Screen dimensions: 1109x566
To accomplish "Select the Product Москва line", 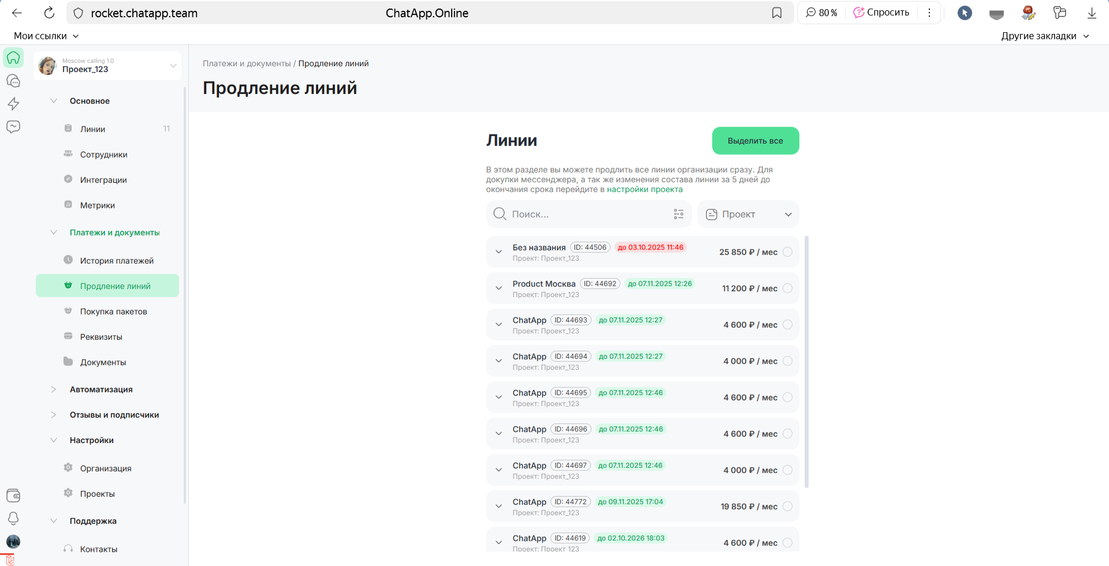I will coord(787,288).
